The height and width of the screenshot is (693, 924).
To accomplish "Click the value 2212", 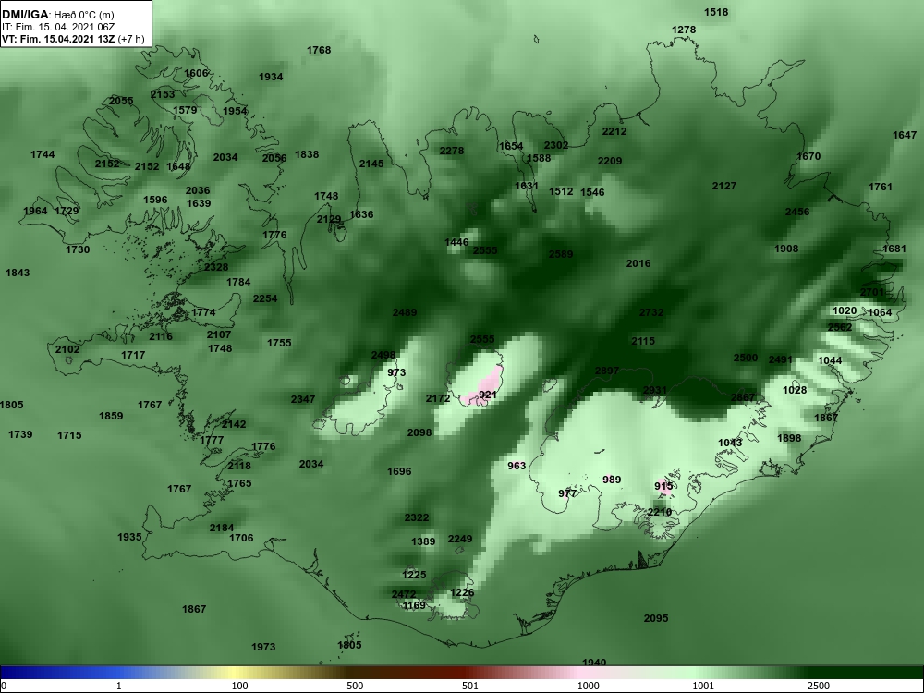I will click(614, 132).
